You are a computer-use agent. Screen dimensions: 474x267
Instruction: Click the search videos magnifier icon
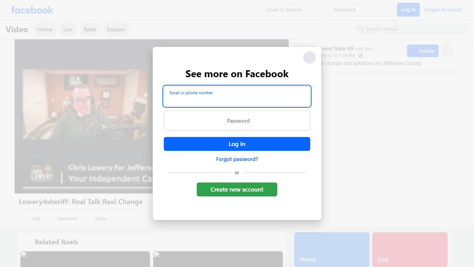point(361,29)
